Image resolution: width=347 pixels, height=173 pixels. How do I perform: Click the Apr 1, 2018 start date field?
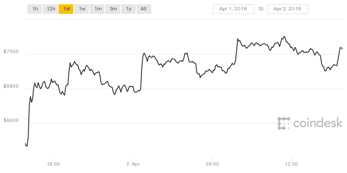point(233,9)
